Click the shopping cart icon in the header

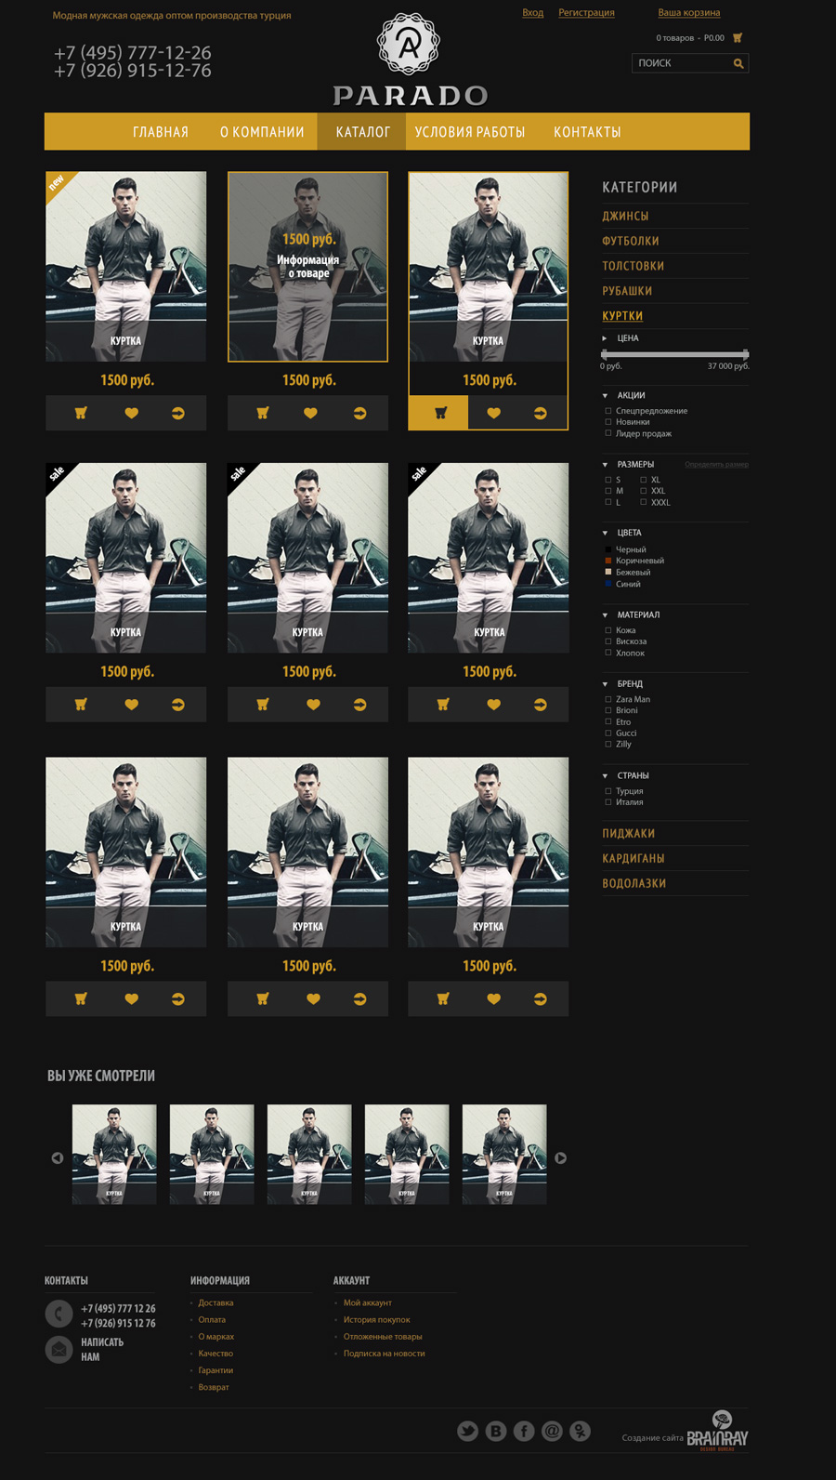pyautogui.click(x=738, y=38)
